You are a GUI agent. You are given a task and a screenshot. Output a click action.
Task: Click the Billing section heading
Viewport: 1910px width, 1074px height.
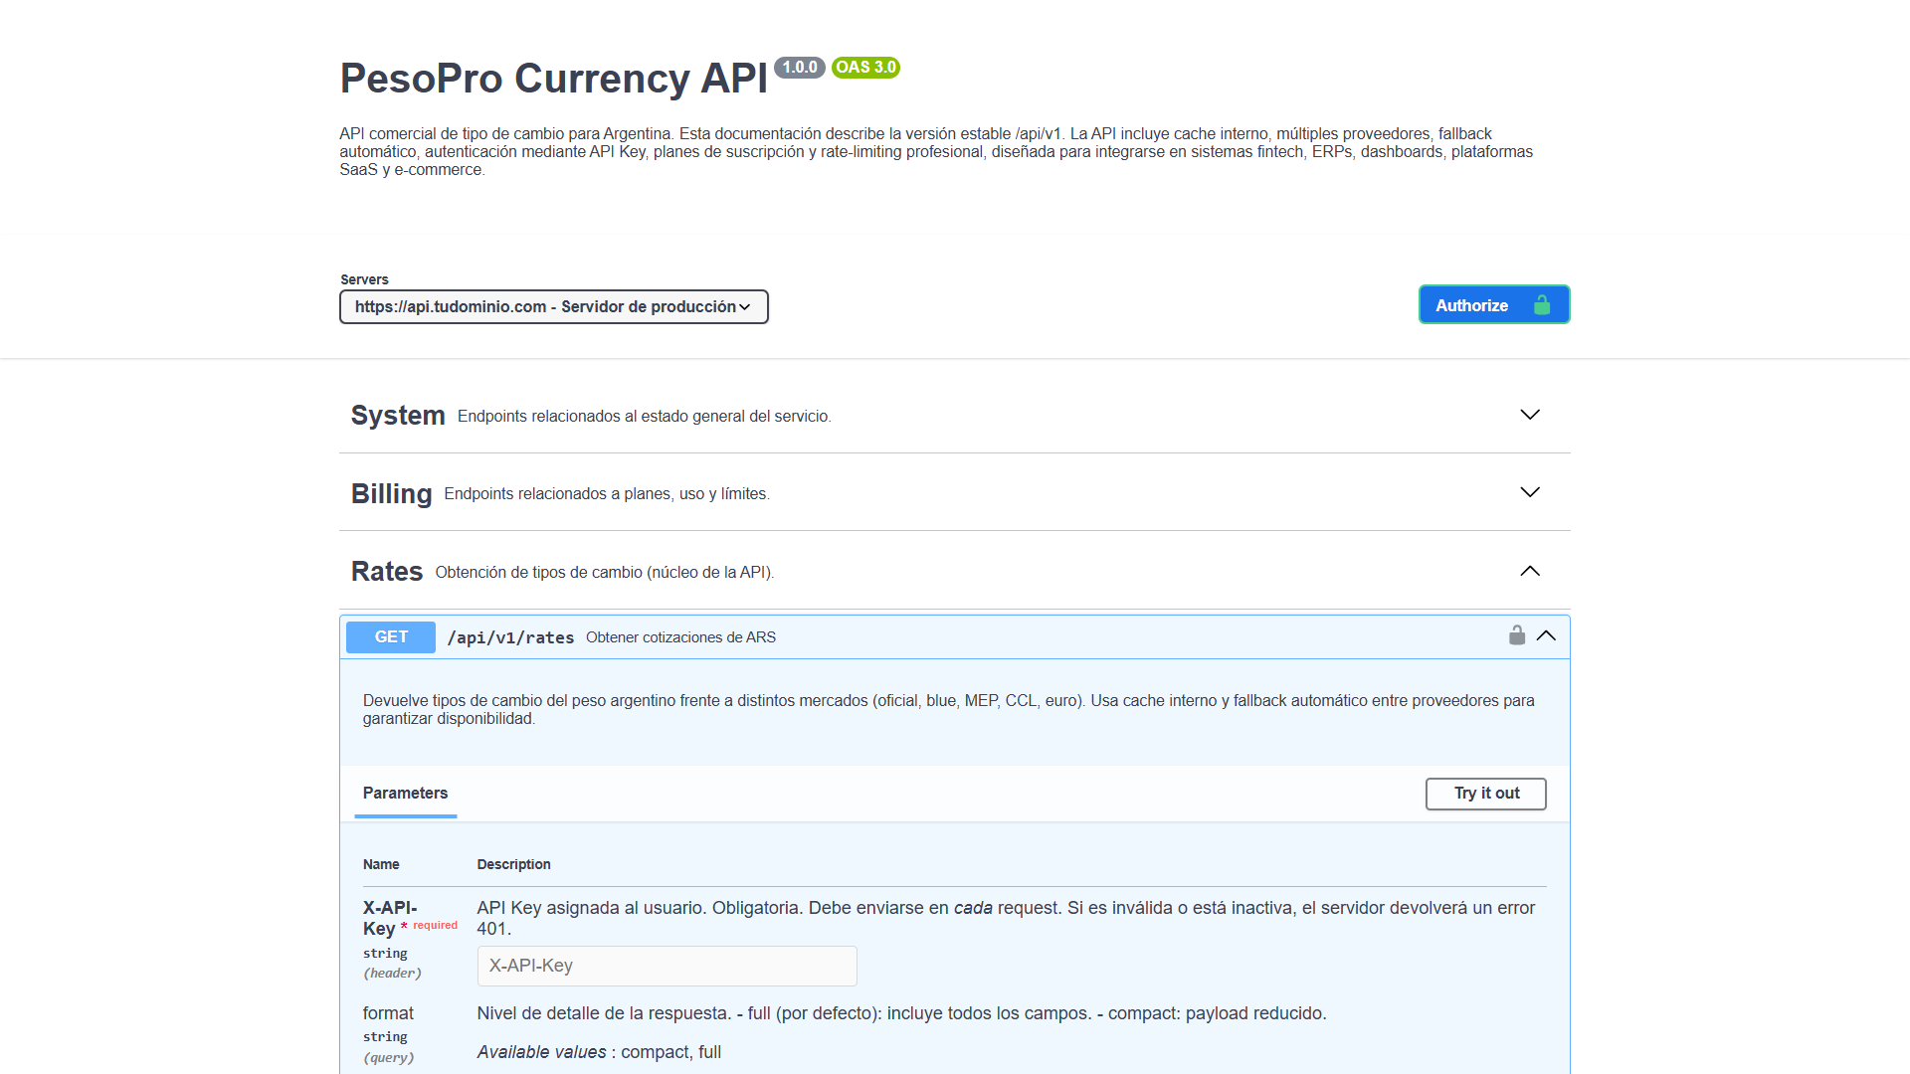click(391, 494)
